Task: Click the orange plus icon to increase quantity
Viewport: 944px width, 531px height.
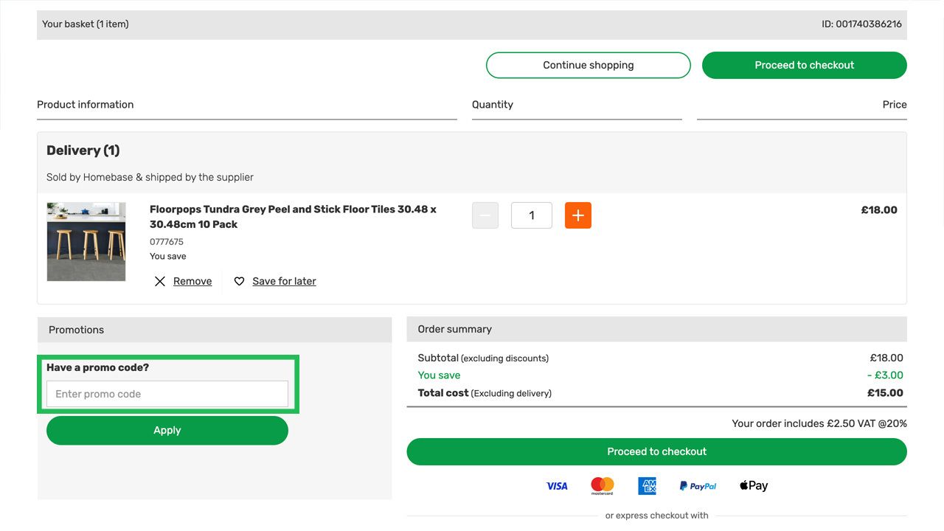Action: point(577,215)
